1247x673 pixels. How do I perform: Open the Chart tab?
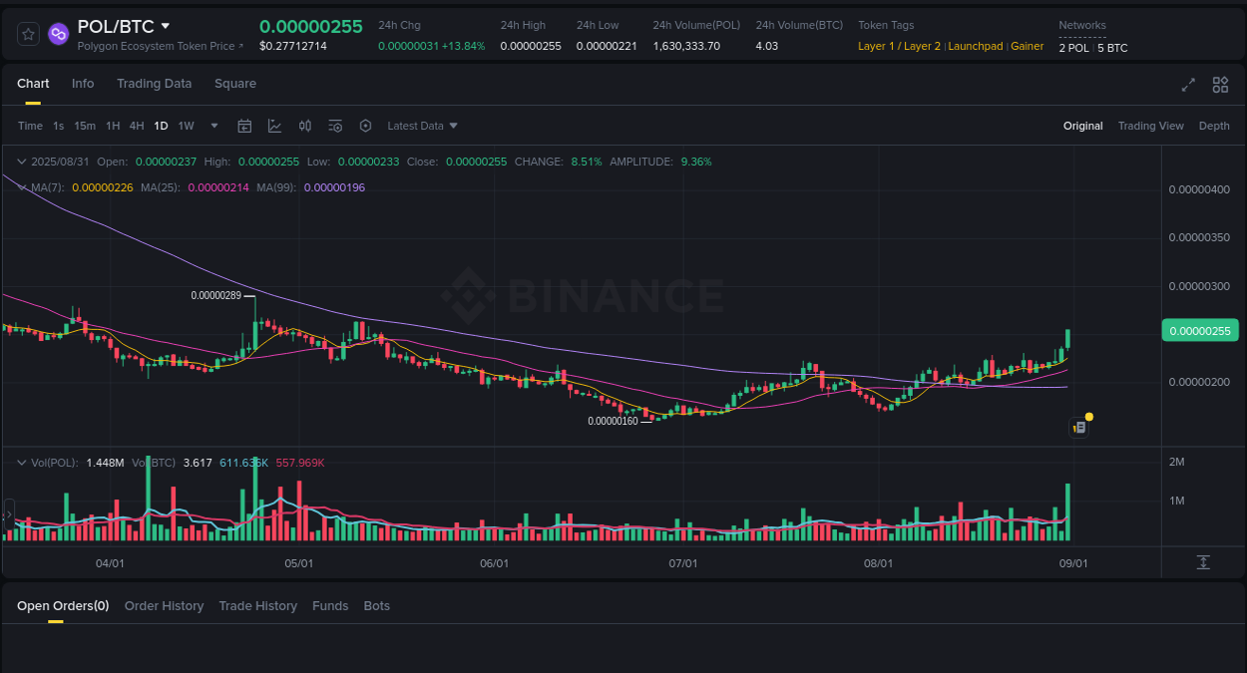(33, 84)
